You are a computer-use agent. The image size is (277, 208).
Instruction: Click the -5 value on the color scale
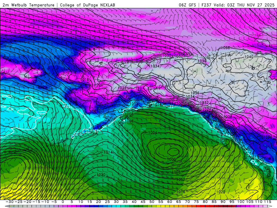pyautogui.click(x=54, y=202)
